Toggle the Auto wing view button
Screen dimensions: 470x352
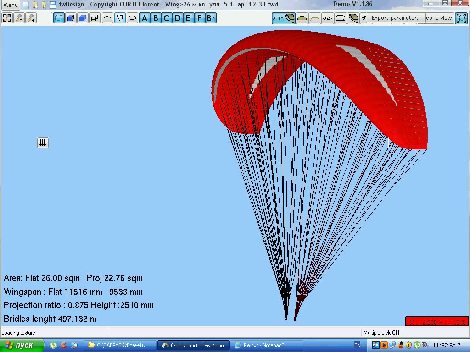pos(284,18)
